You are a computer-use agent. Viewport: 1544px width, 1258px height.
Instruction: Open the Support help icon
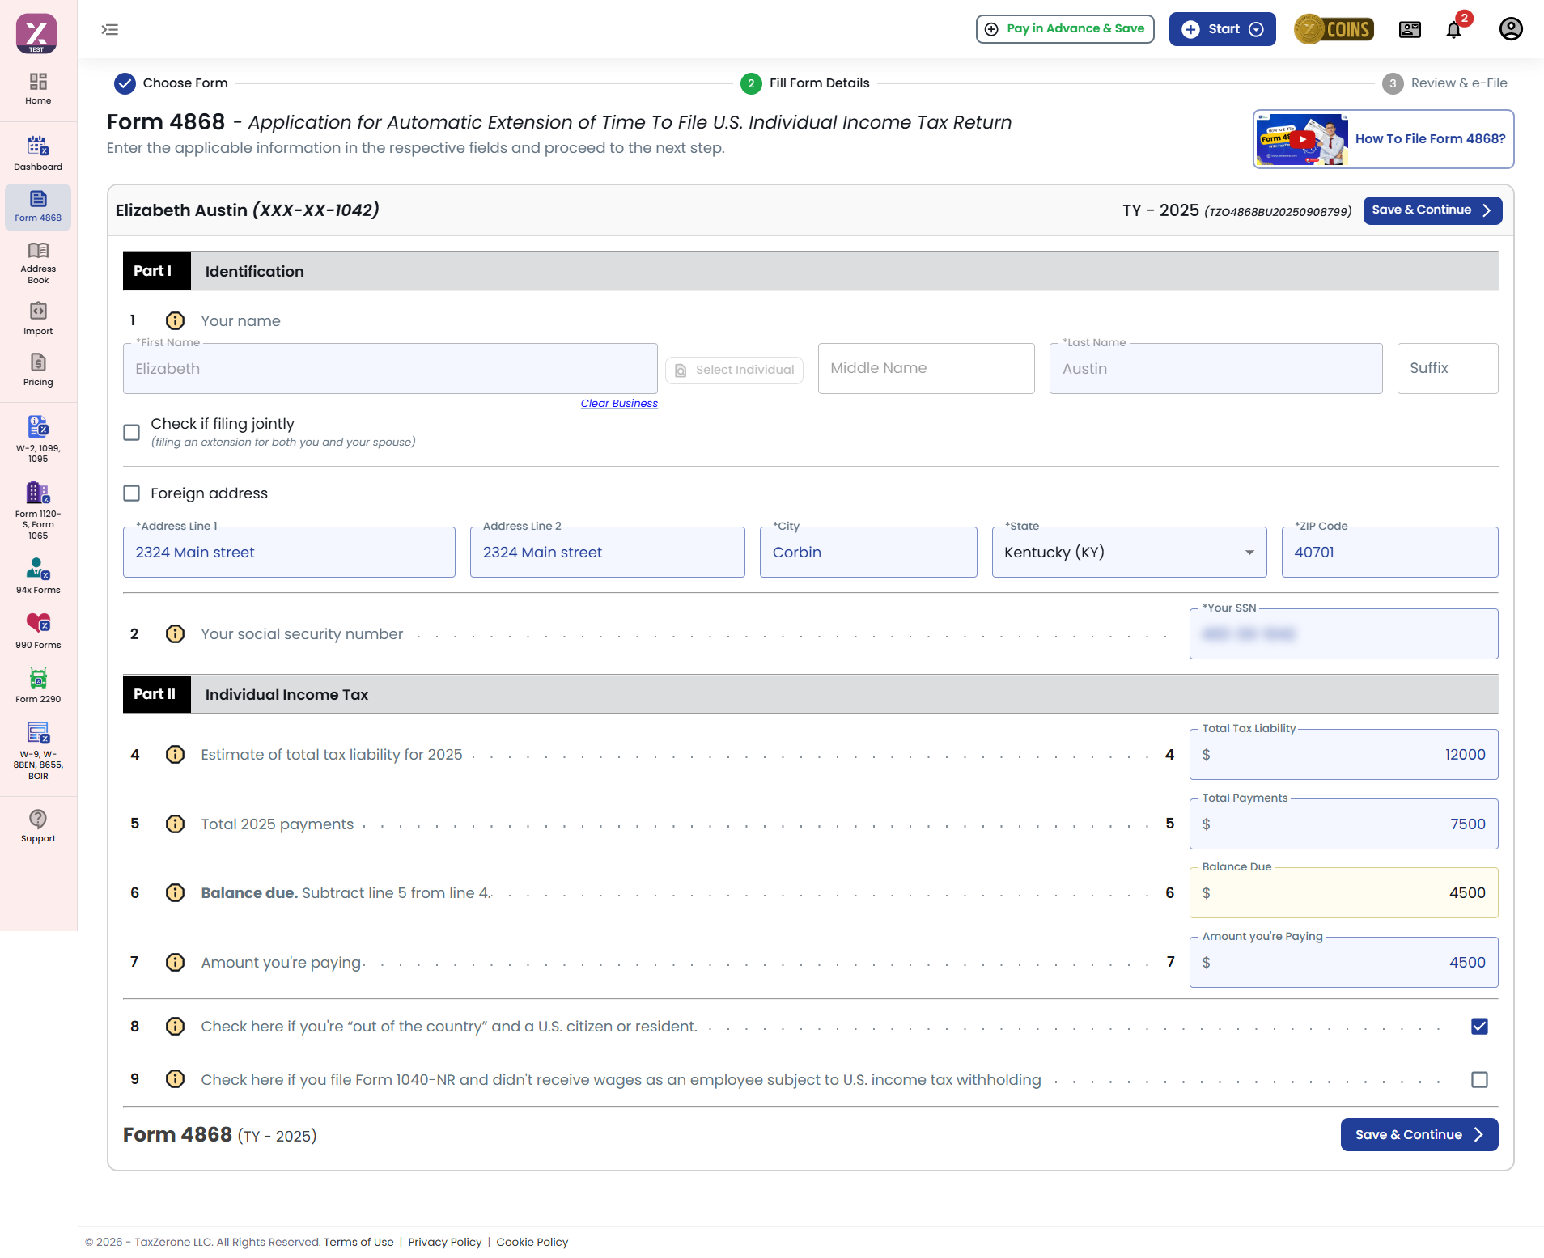(38, 825)
